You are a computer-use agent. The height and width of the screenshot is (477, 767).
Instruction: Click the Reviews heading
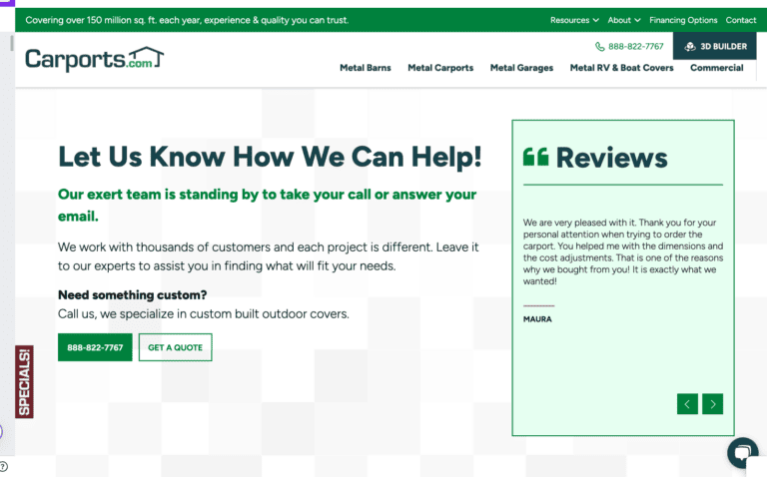(611, 158)
